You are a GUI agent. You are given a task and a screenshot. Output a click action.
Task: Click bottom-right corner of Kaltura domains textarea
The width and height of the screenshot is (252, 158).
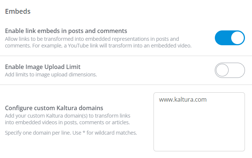click(243, 149)
